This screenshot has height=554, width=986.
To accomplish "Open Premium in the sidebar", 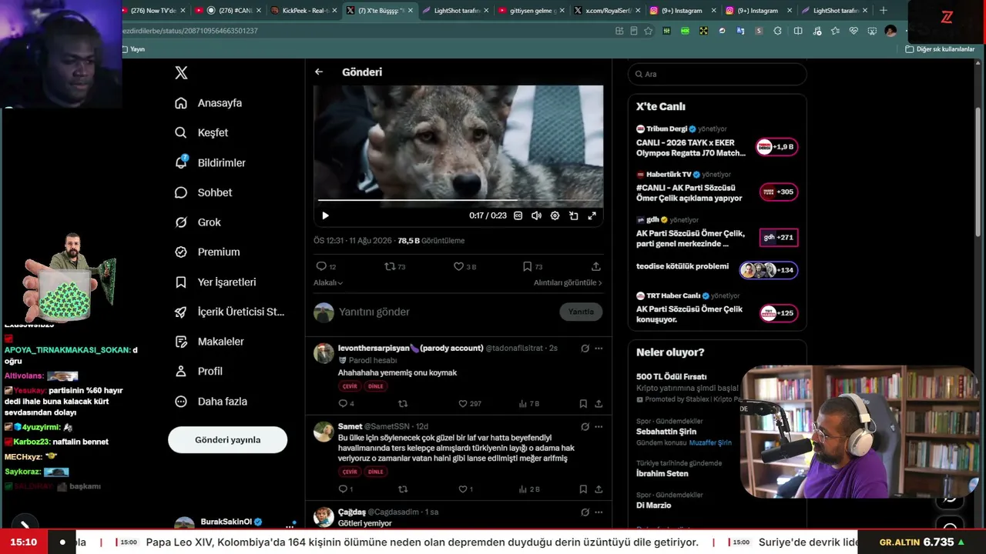I will pos(207,252).
